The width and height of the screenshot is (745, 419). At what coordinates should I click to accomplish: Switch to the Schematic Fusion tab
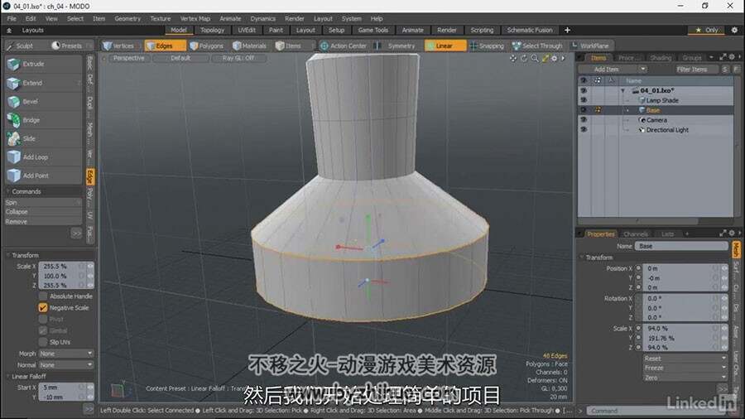click(529, 30)
